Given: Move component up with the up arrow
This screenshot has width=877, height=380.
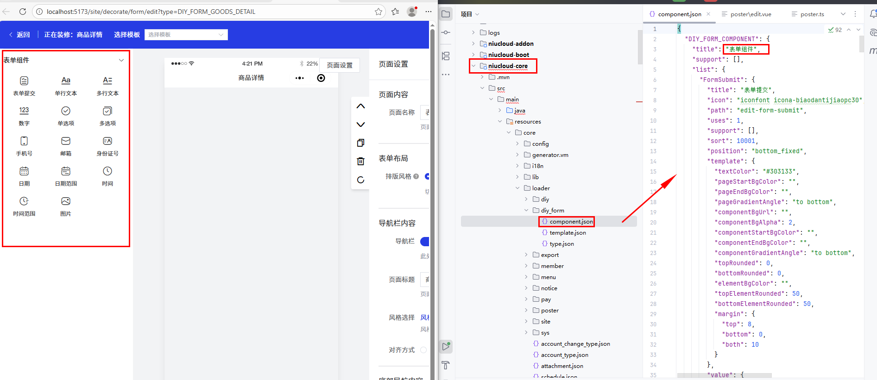Looking at the screenshot, I should point(360,106).
